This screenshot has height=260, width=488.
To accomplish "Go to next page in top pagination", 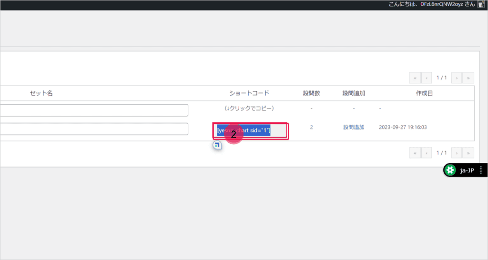I will 457,78.
